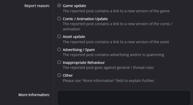193x105 pixels.
Task: Click the description about general / thread rules
Action: (x=108, y=68)
